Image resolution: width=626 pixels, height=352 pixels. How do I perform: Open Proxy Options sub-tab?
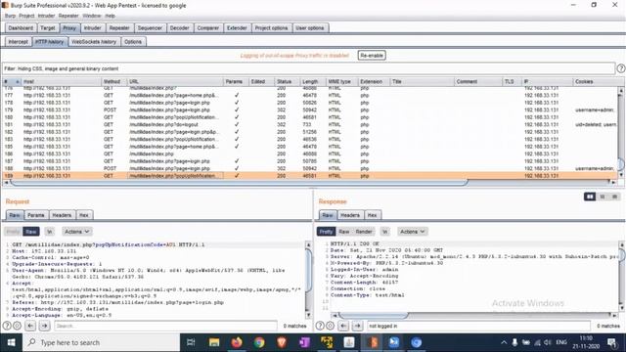133,41
